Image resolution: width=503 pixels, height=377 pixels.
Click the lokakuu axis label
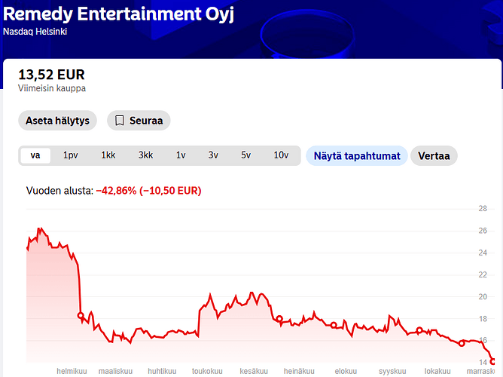437,371
